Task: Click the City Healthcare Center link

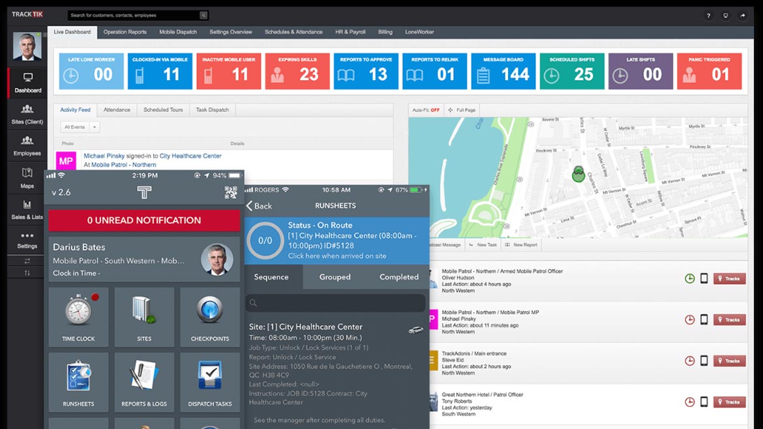Action: [190, 156]
